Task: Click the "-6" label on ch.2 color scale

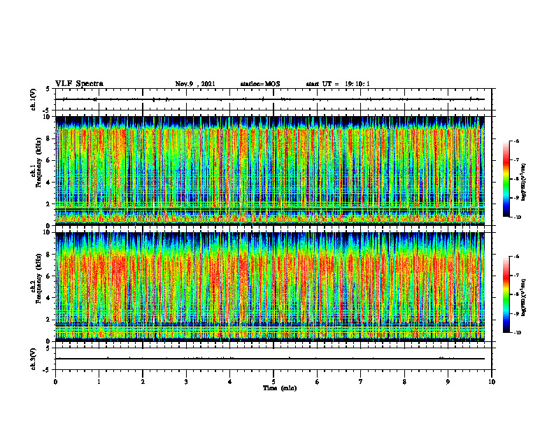Action: click(516, 257)
